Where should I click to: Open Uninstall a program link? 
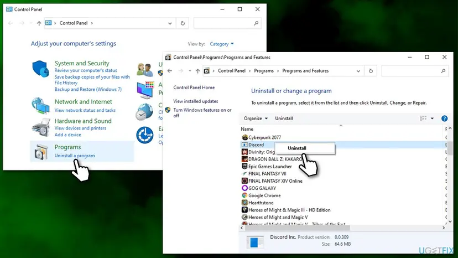[x=75, y=156]
